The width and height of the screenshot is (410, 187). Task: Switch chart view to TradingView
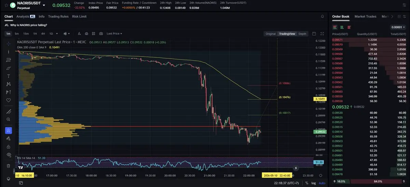(287, 34)
